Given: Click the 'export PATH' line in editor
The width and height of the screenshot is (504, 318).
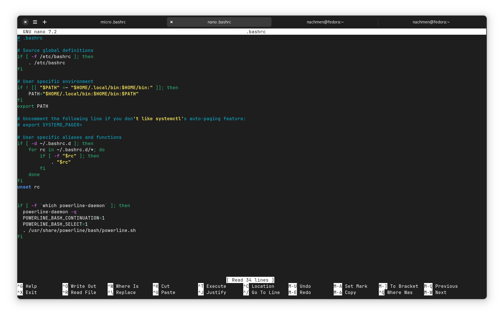Looking at the screenshot, I should coord(33,106).
